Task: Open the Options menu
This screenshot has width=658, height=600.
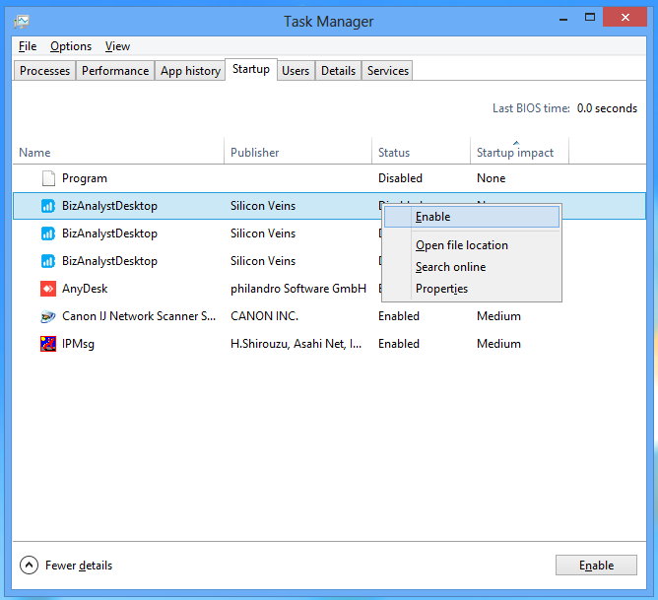Action: point(71,46)
